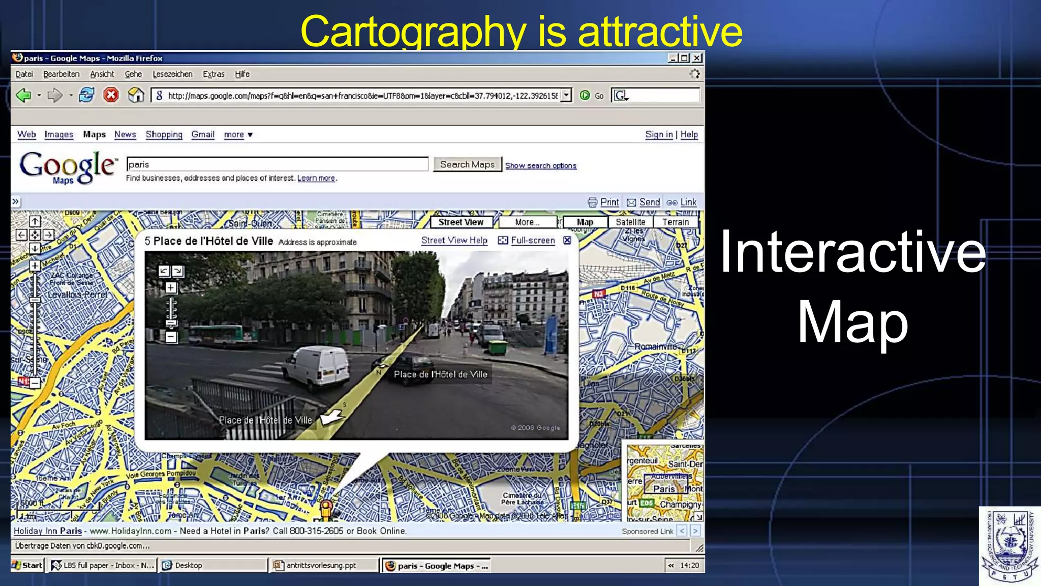This screenshot has width=1041, height=586.
Task: Open the Ansicht menu
Action: (102, 74)
